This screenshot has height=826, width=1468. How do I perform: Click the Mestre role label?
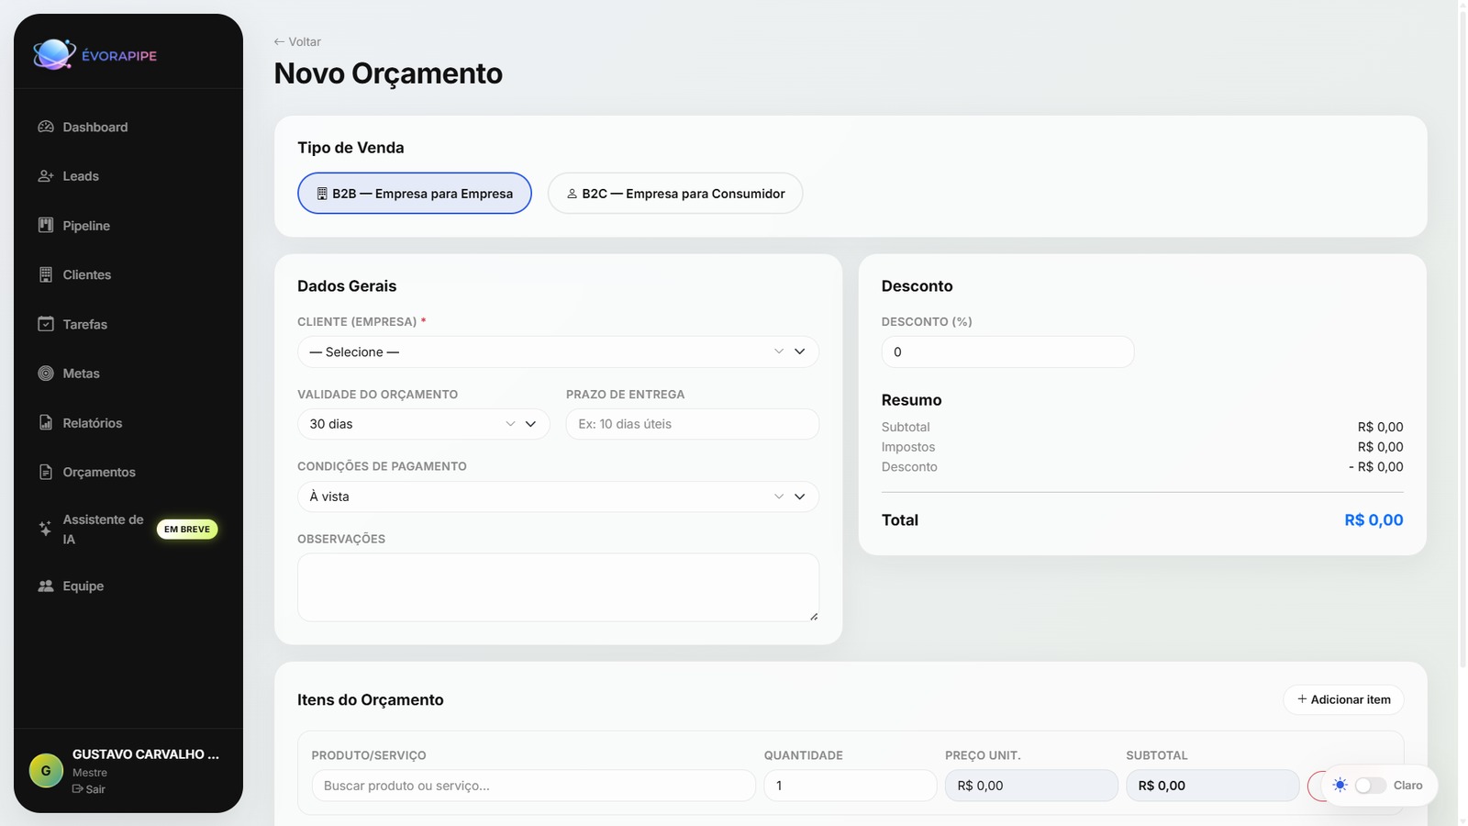pos(90,773)
